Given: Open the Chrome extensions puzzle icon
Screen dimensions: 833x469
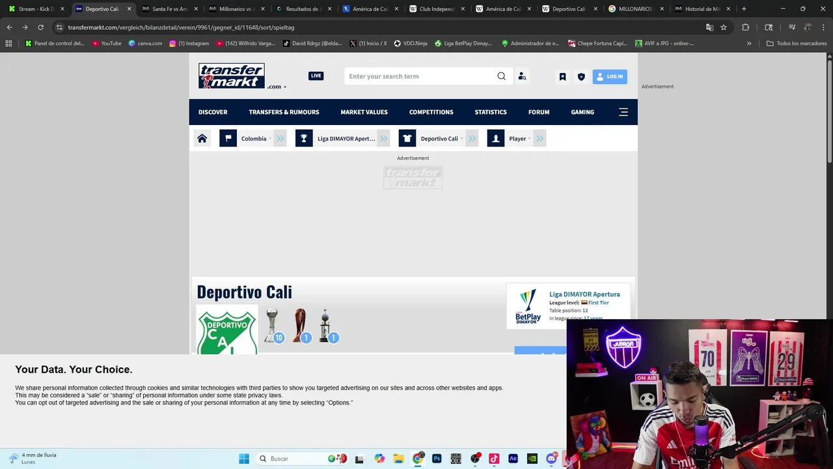Looking at the screenshot, I should (x=746, y=27).
